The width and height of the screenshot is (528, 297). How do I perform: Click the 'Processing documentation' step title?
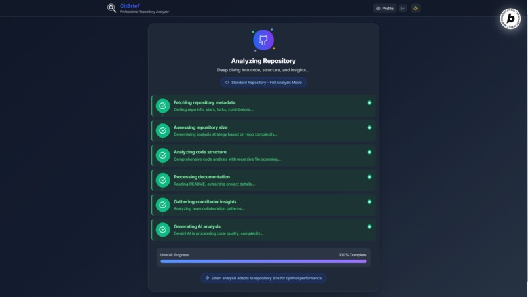point(202,177)
